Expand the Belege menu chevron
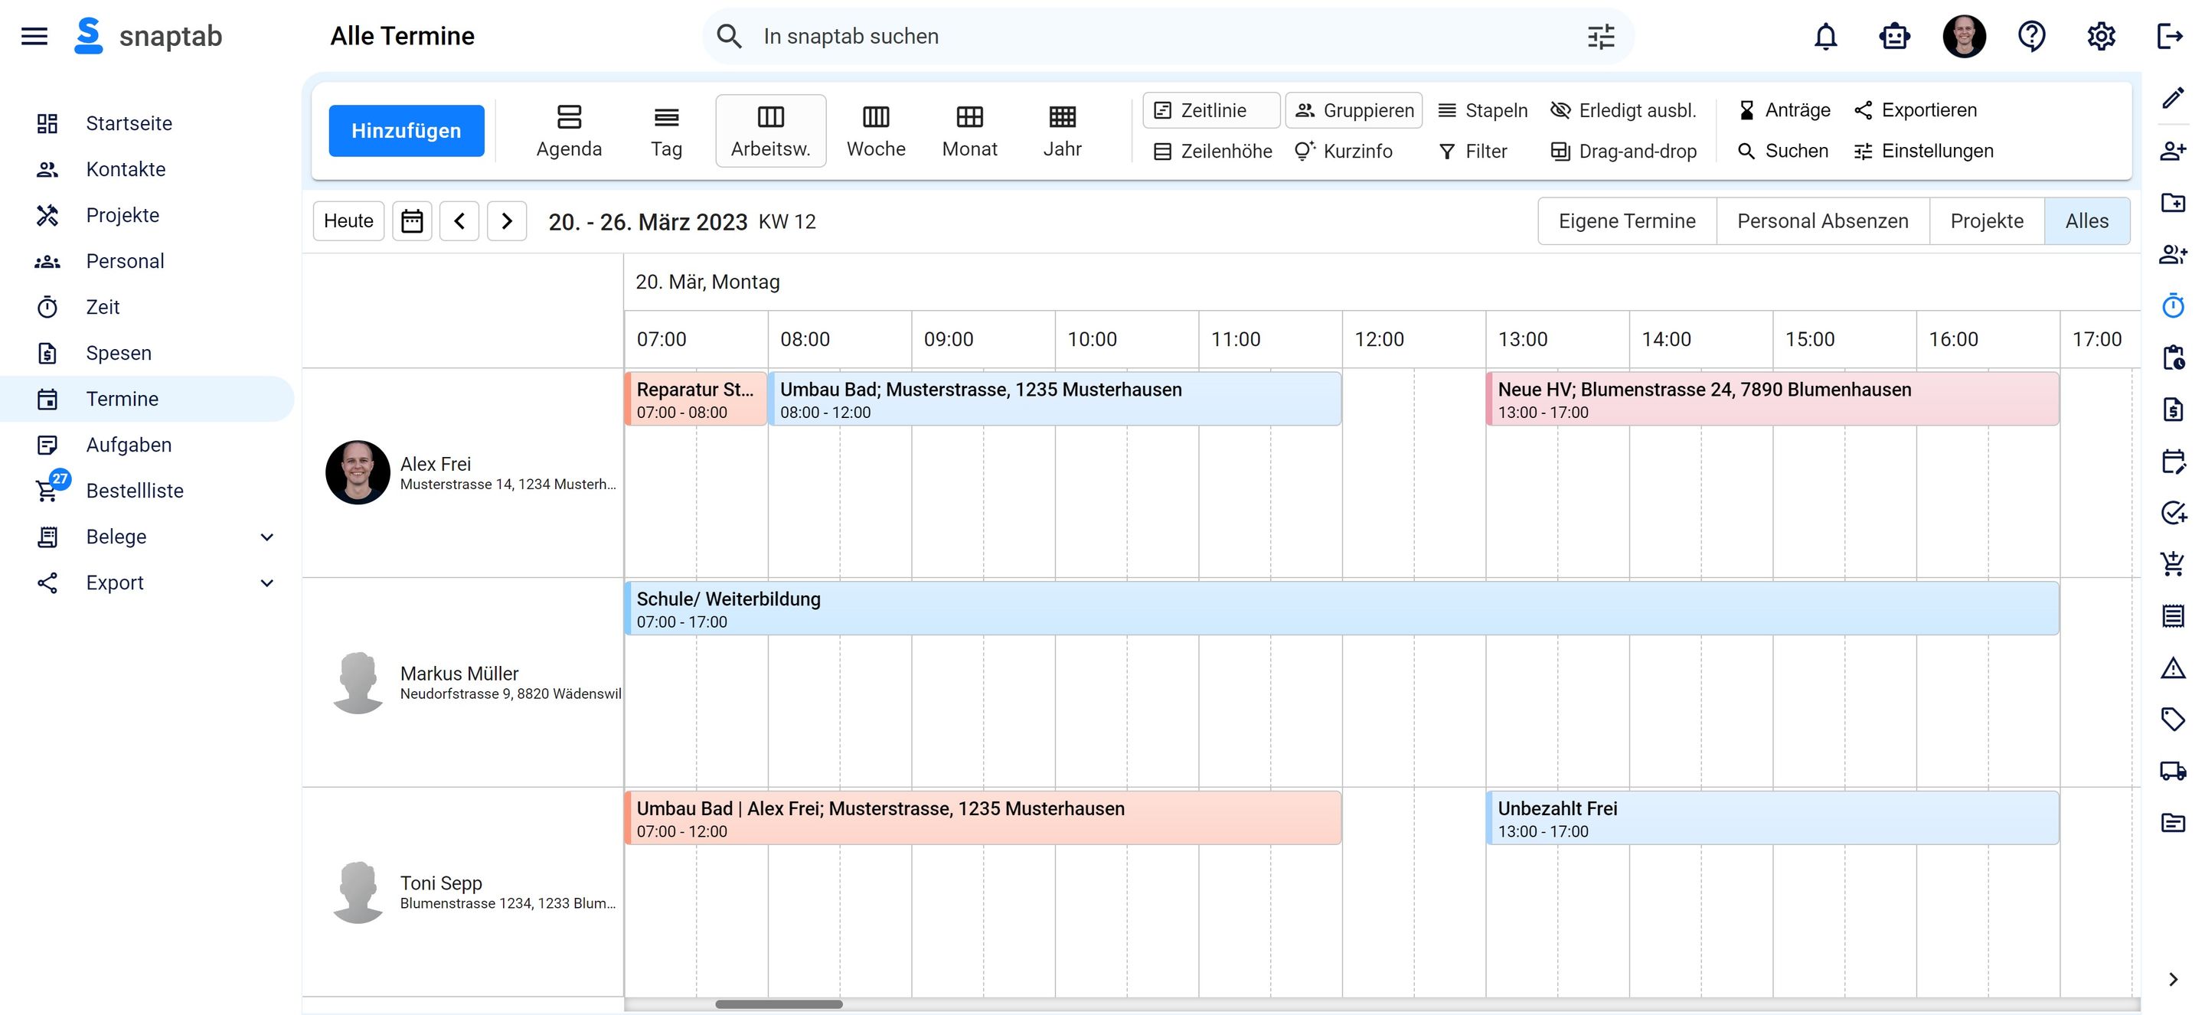This screenshot has height=1015, width=2205. [267, 537]
